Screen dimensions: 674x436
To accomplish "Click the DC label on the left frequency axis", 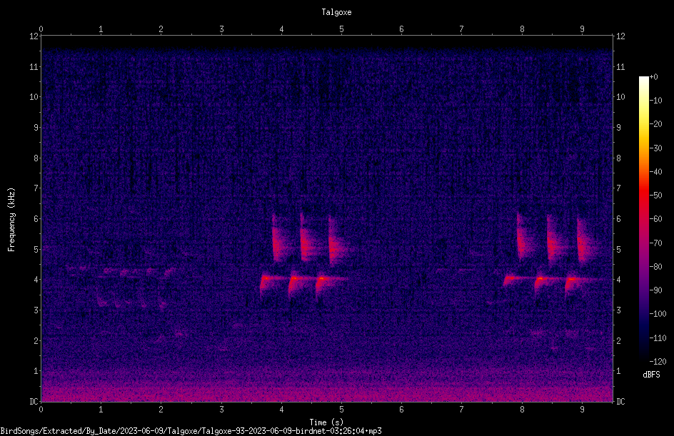I will tap(34, 401).
